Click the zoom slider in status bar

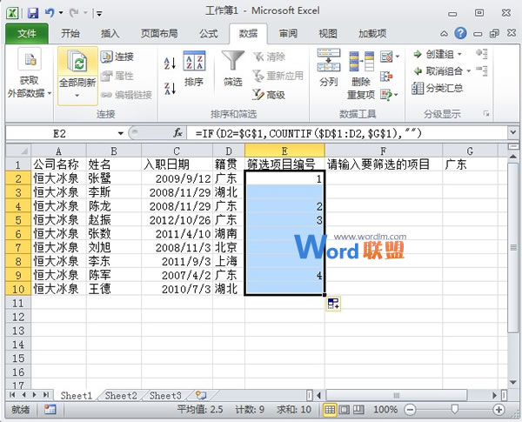[x=453, y=409]
